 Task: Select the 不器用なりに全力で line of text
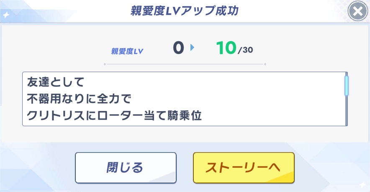(79, 99)
